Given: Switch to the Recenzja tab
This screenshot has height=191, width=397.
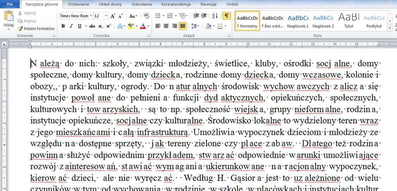Looking at the screenshot, I should pos(208,4).
